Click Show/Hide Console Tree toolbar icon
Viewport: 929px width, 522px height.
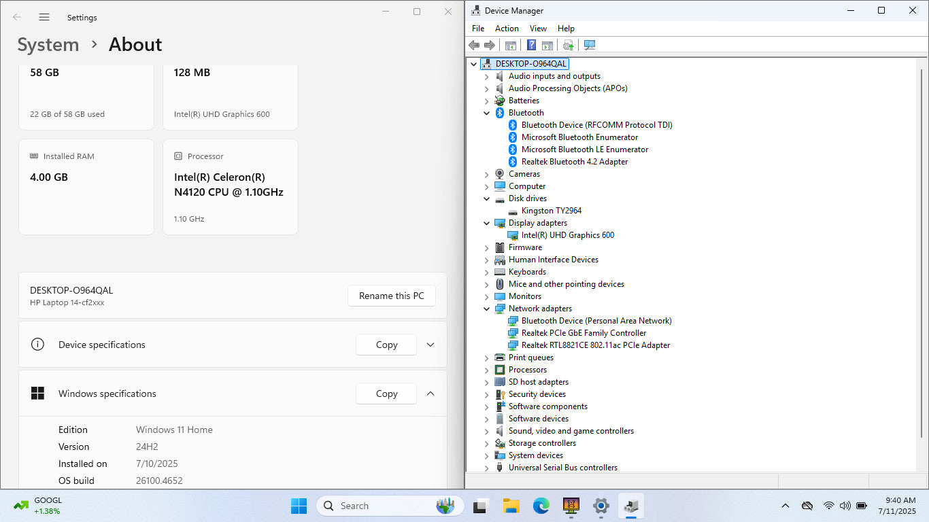pos(510,45)
